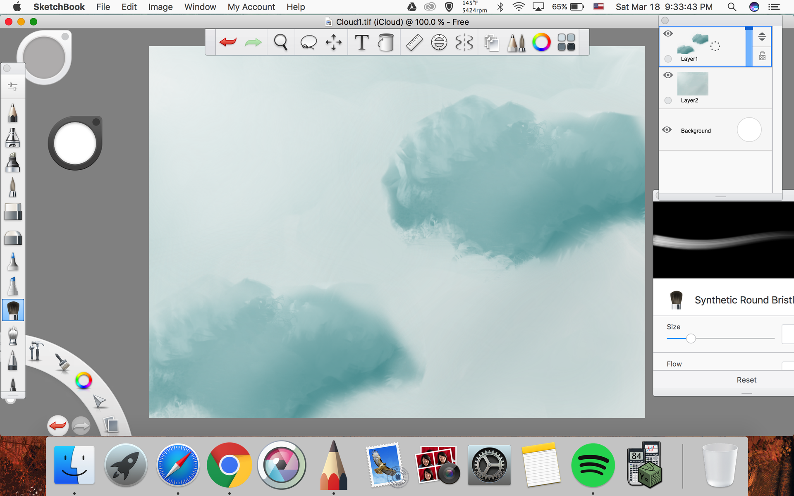The width and height of the screenshot is (794, 496).
Task: Click the Reset button
Action: point(746,380)
